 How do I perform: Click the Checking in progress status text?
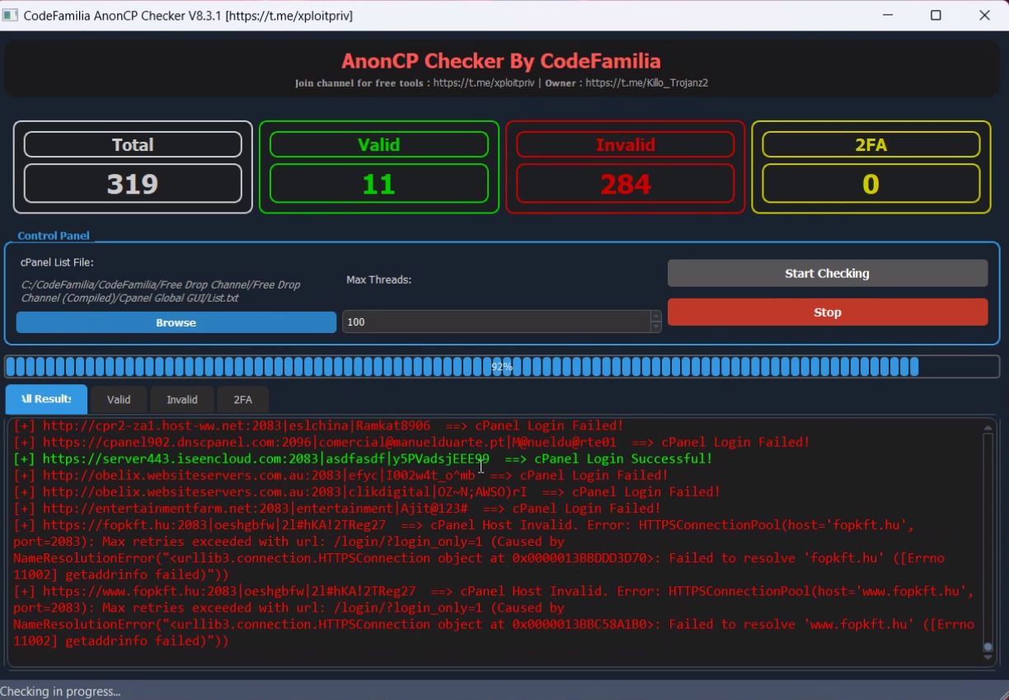tap(60, 691)
